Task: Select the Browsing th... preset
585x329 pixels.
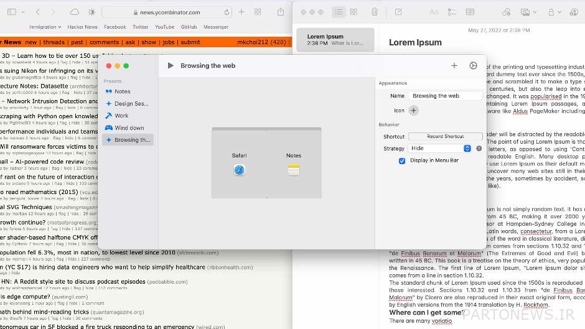Action: coord(128,140)
